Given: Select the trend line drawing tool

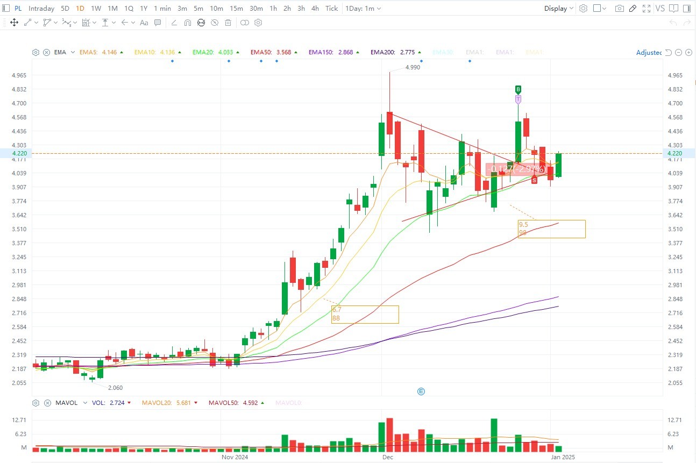Looking at the screenshot, I should (x=28, y=23).
